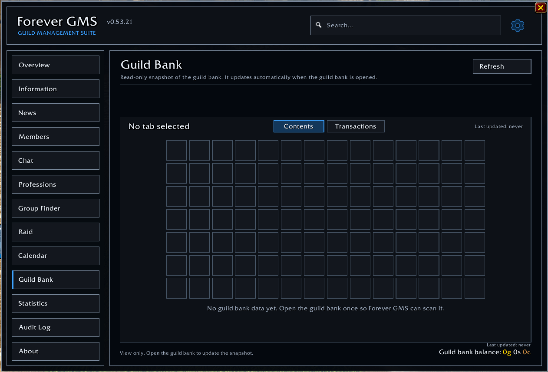The width and height of the screenshot is (548, 372).
Task: Open the News section
Action: 56,113
